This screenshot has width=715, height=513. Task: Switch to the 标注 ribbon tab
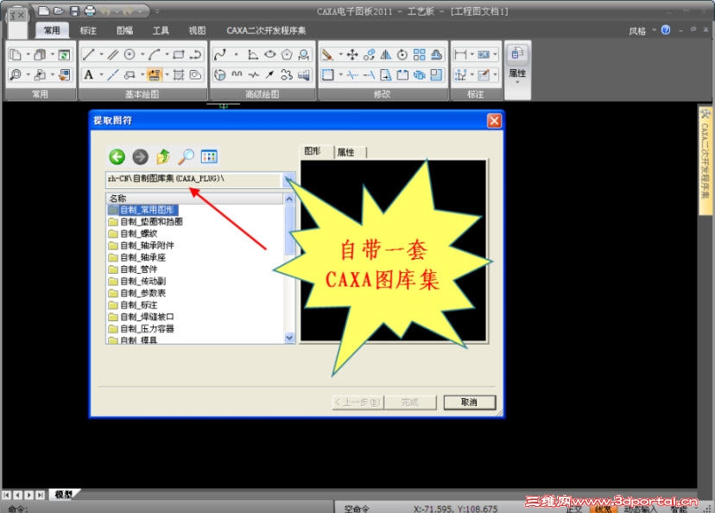pyautogui.click(x=88, y=30)
